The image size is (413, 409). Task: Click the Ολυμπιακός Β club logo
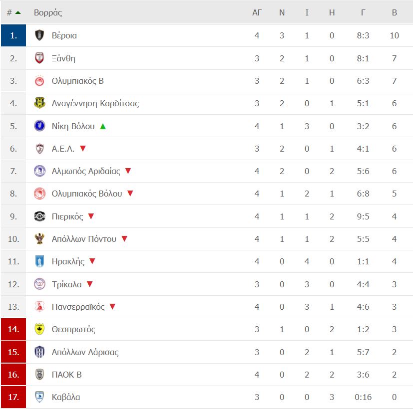coord(39,81)
